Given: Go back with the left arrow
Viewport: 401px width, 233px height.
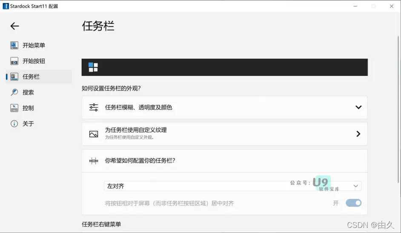Looking at the screenshot, I should (14, 26).
